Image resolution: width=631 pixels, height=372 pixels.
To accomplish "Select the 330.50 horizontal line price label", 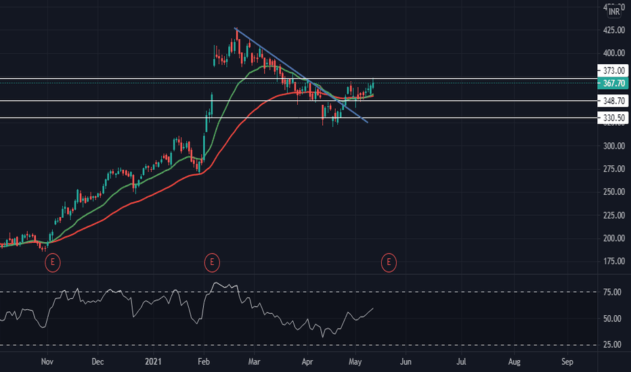I will (x=613, y=118).
